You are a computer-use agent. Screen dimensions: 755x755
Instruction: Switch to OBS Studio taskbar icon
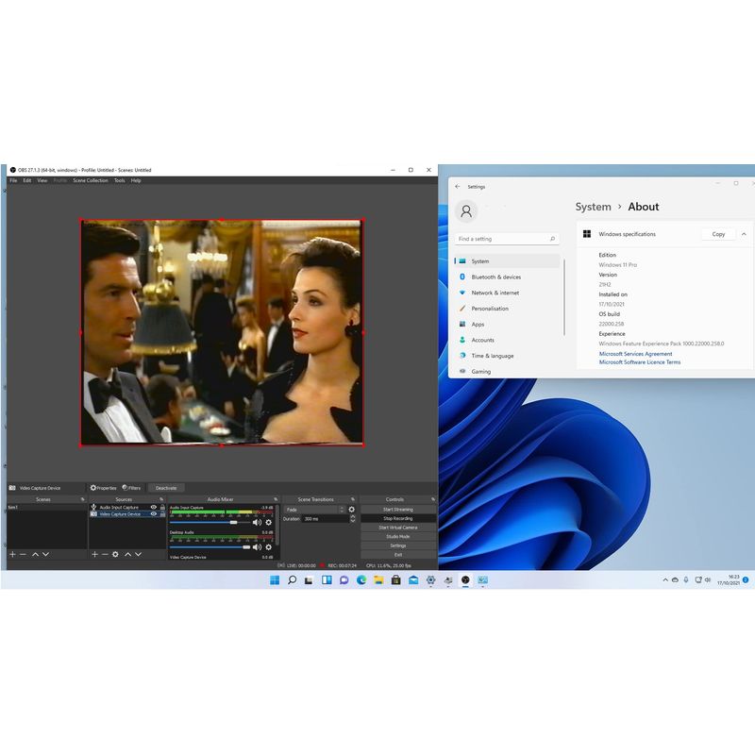coord(465,579)
